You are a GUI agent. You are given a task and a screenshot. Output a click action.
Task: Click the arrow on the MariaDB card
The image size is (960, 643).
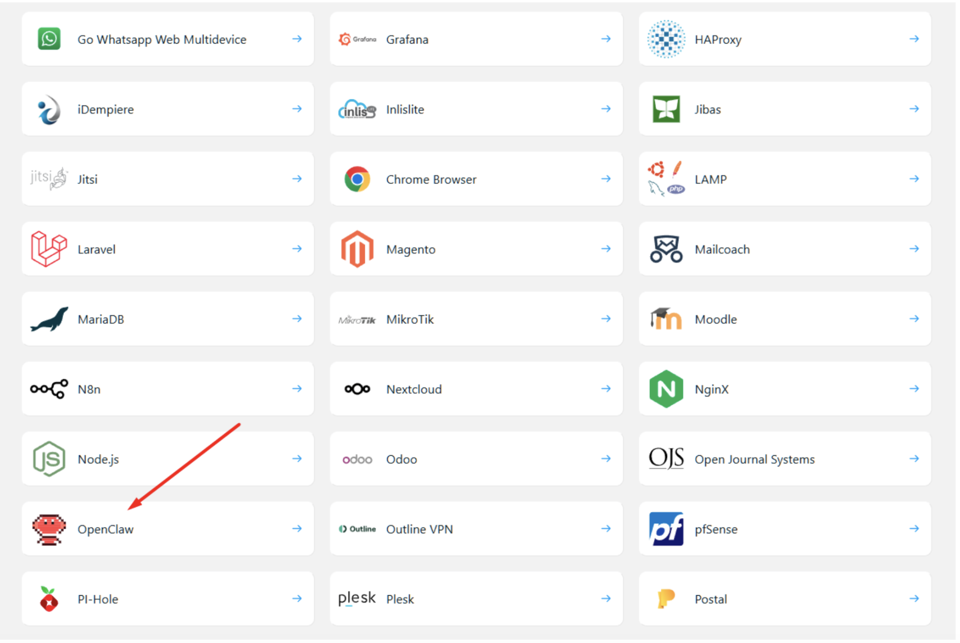[297, 319]
